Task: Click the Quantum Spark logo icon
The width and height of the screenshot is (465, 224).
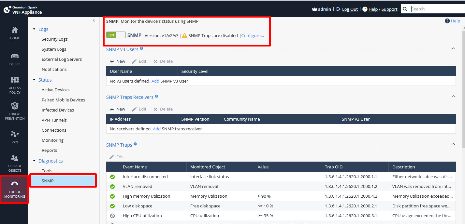Action: coord(7,10)
